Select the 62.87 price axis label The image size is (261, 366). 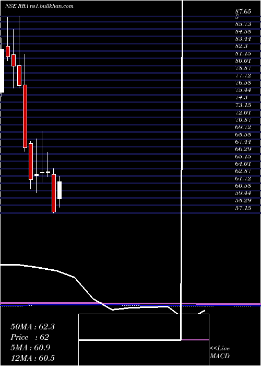click(243, 171)
